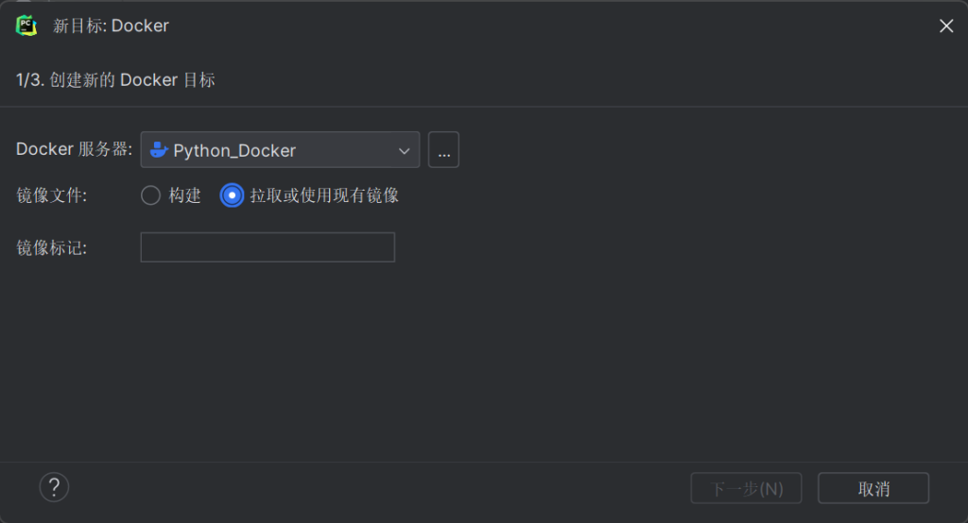Image resolution: width=968 pixels, height=523 pixels.
Task: Click the 镜像文件: label
Action: click(x=52, y=195)
